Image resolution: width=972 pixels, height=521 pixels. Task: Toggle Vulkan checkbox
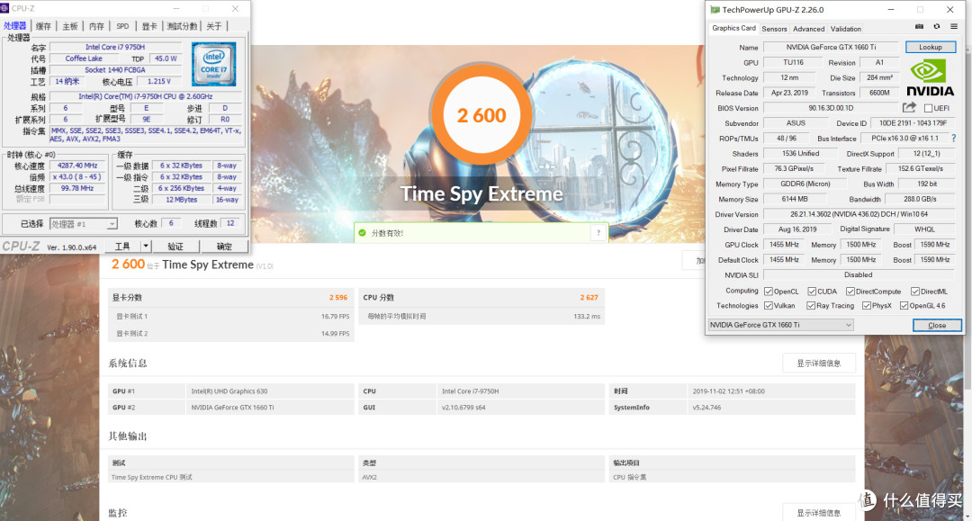pyautogui.click(x=769, y=305)
